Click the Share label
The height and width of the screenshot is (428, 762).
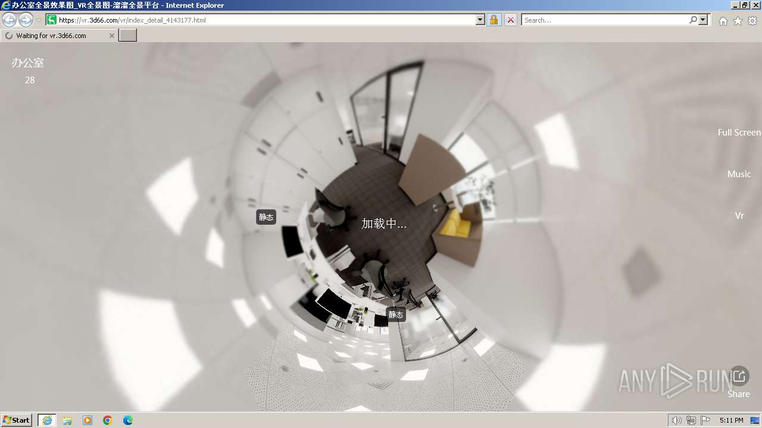[x=739, y=394]
